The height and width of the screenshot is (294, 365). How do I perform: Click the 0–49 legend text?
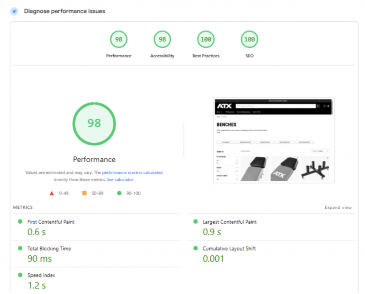[63, 193]
